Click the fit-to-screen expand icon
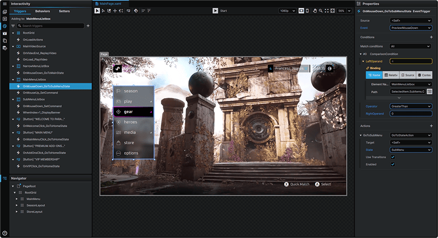 [x=327, y=11]
